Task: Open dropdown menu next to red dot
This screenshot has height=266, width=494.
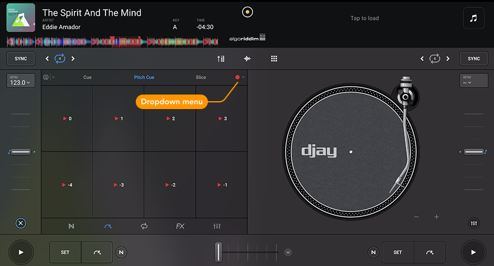Action: pos(243,78)
